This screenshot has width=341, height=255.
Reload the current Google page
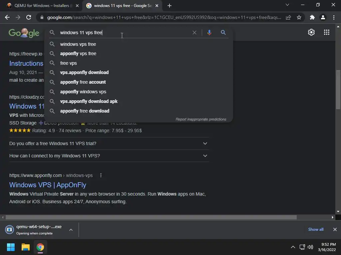29,17
